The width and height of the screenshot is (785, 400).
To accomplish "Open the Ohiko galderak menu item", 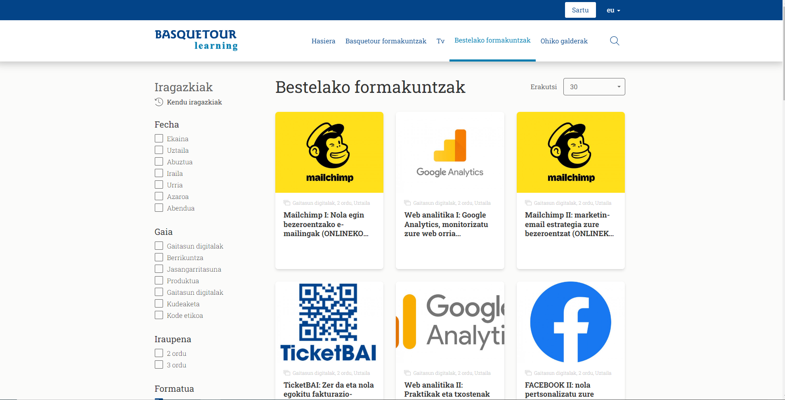I will pos(564,41).
